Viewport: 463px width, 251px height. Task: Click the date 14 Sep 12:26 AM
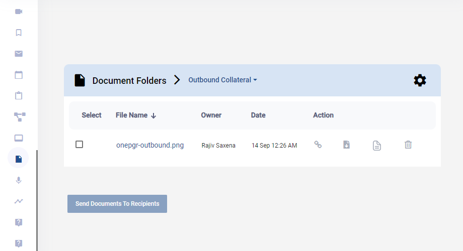[x=274, y=146]
